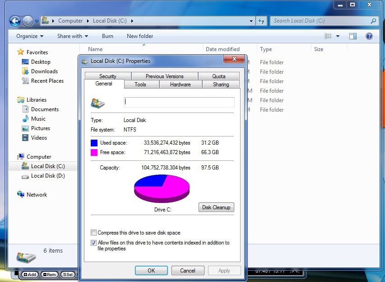Toggle the preview pane icon
This screenshot has width=385, height=282.
point(353,36)
